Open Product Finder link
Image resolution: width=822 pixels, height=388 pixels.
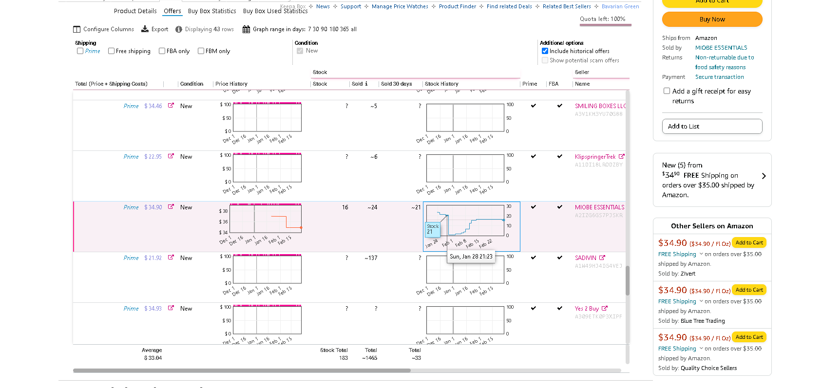(458, 6)
